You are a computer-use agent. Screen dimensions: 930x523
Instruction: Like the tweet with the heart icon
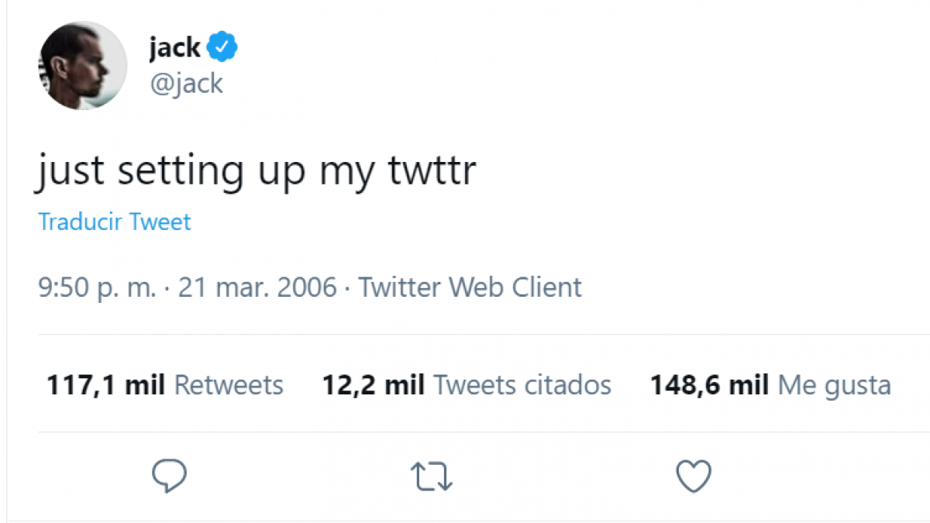tap(694, 477)
